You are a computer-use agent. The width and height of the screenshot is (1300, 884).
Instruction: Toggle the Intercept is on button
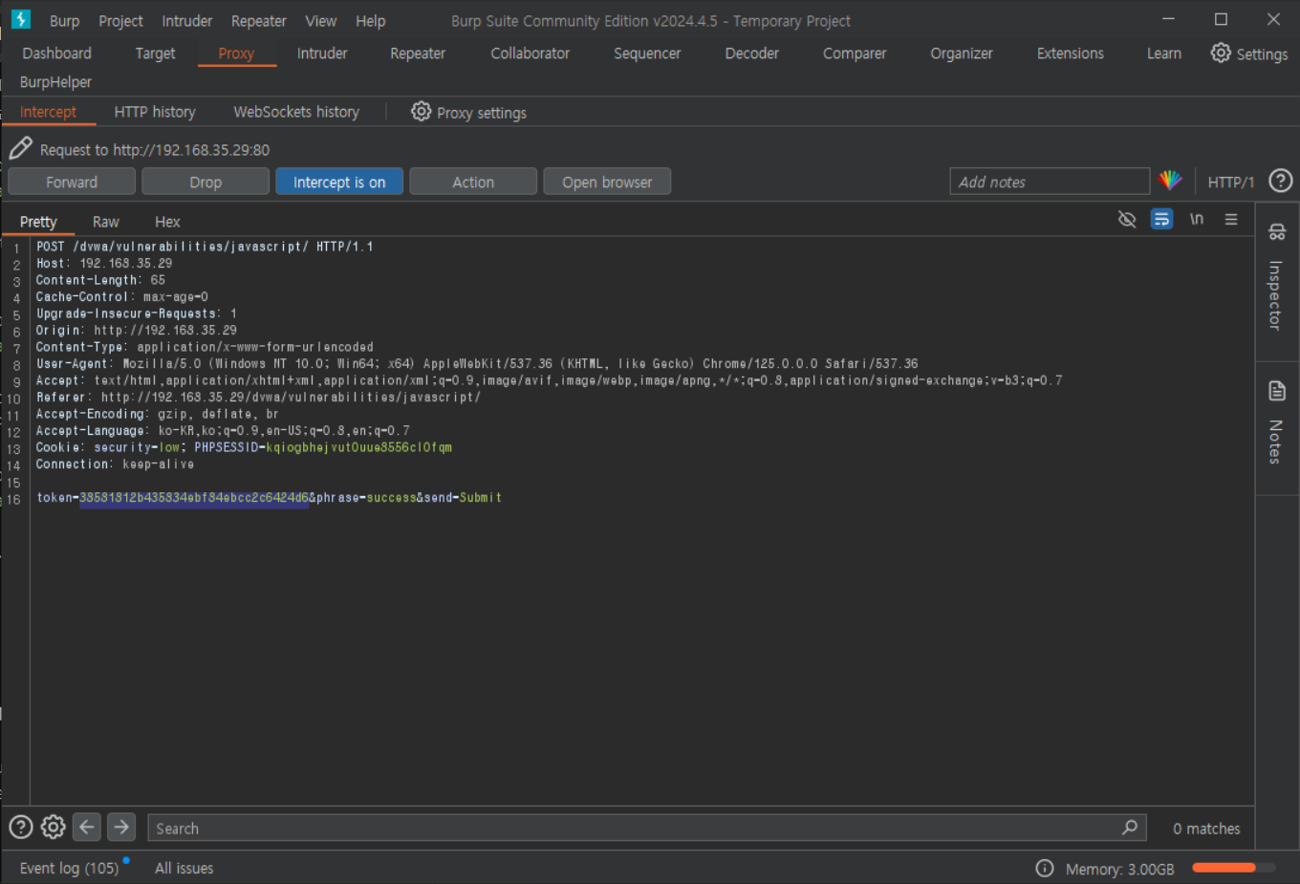(x=339, y=182)
